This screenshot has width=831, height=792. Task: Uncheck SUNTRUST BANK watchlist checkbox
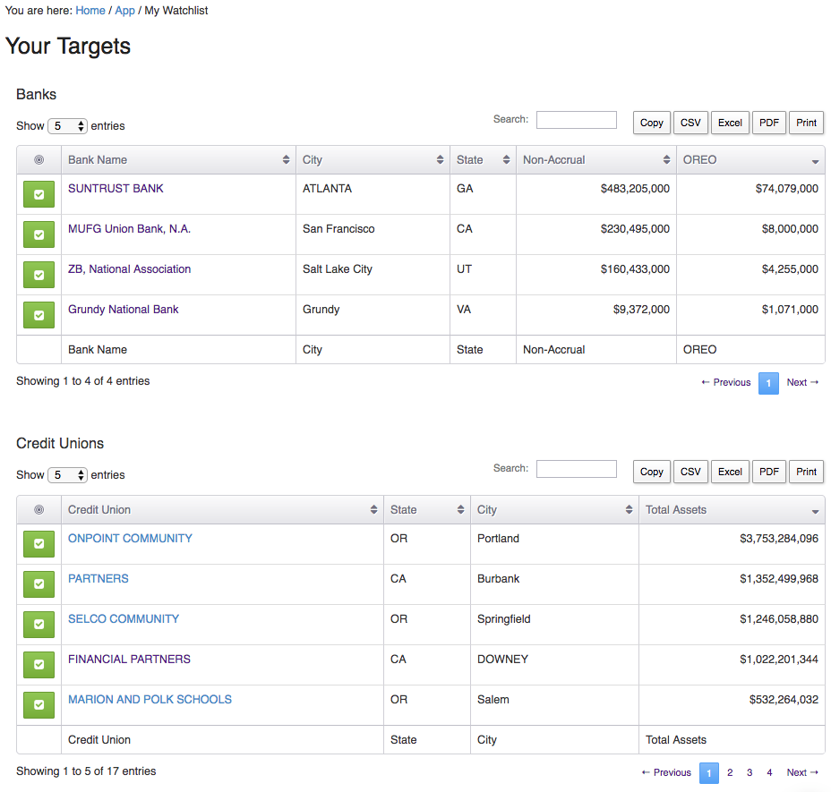pos(39,194)
